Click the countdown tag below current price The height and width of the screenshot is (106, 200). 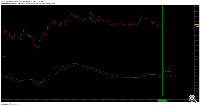197,26
